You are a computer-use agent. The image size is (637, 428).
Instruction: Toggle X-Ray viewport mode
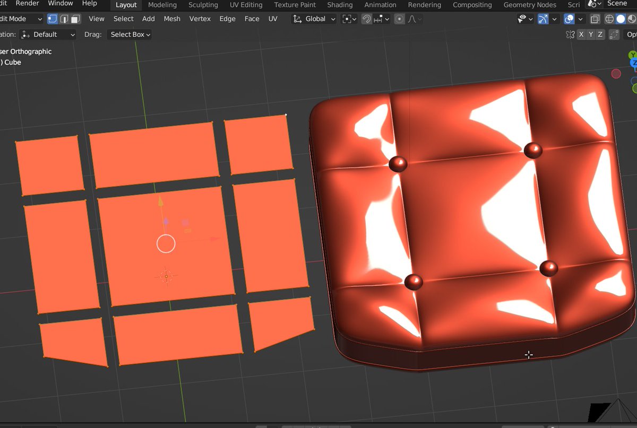point(595,19)
